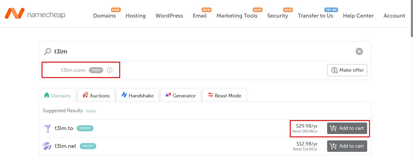Click the info icon next to t3lm.com
The height and width of the screenshot is (157, 413).
tap(110, 70)
